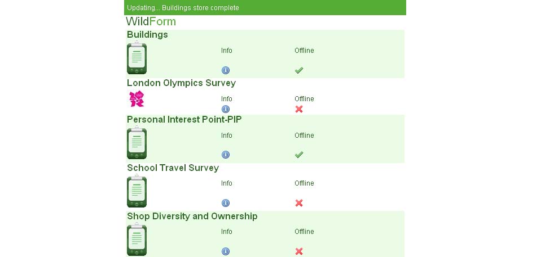Show info for Shop Diversity and Ownership

(x=226, y=251)
